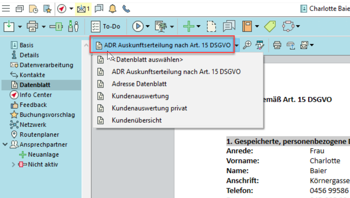Click the phone handset icon

click(126, 8)
